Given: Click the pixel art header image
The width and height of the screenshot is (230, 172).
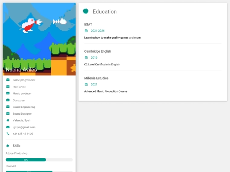Looking at the screenshot, I should (39, 39).
